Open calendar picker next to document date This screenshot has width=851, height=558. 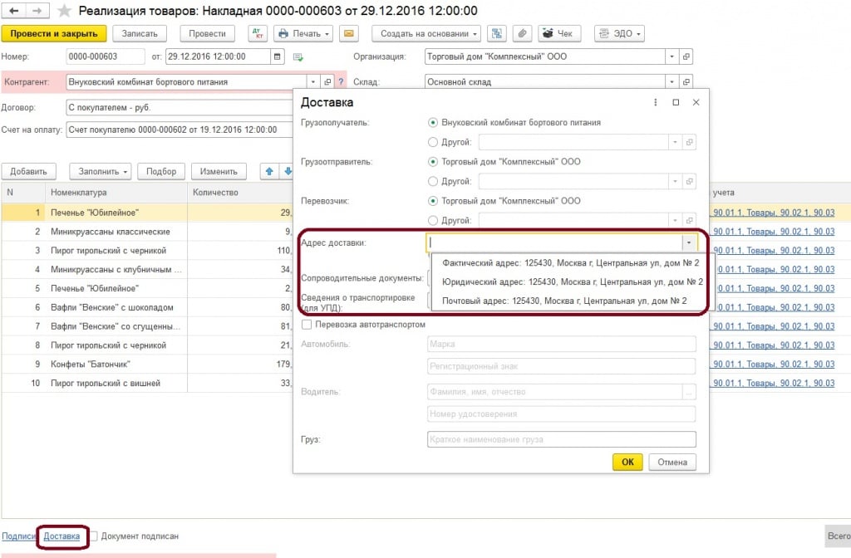tap(277, 57)
